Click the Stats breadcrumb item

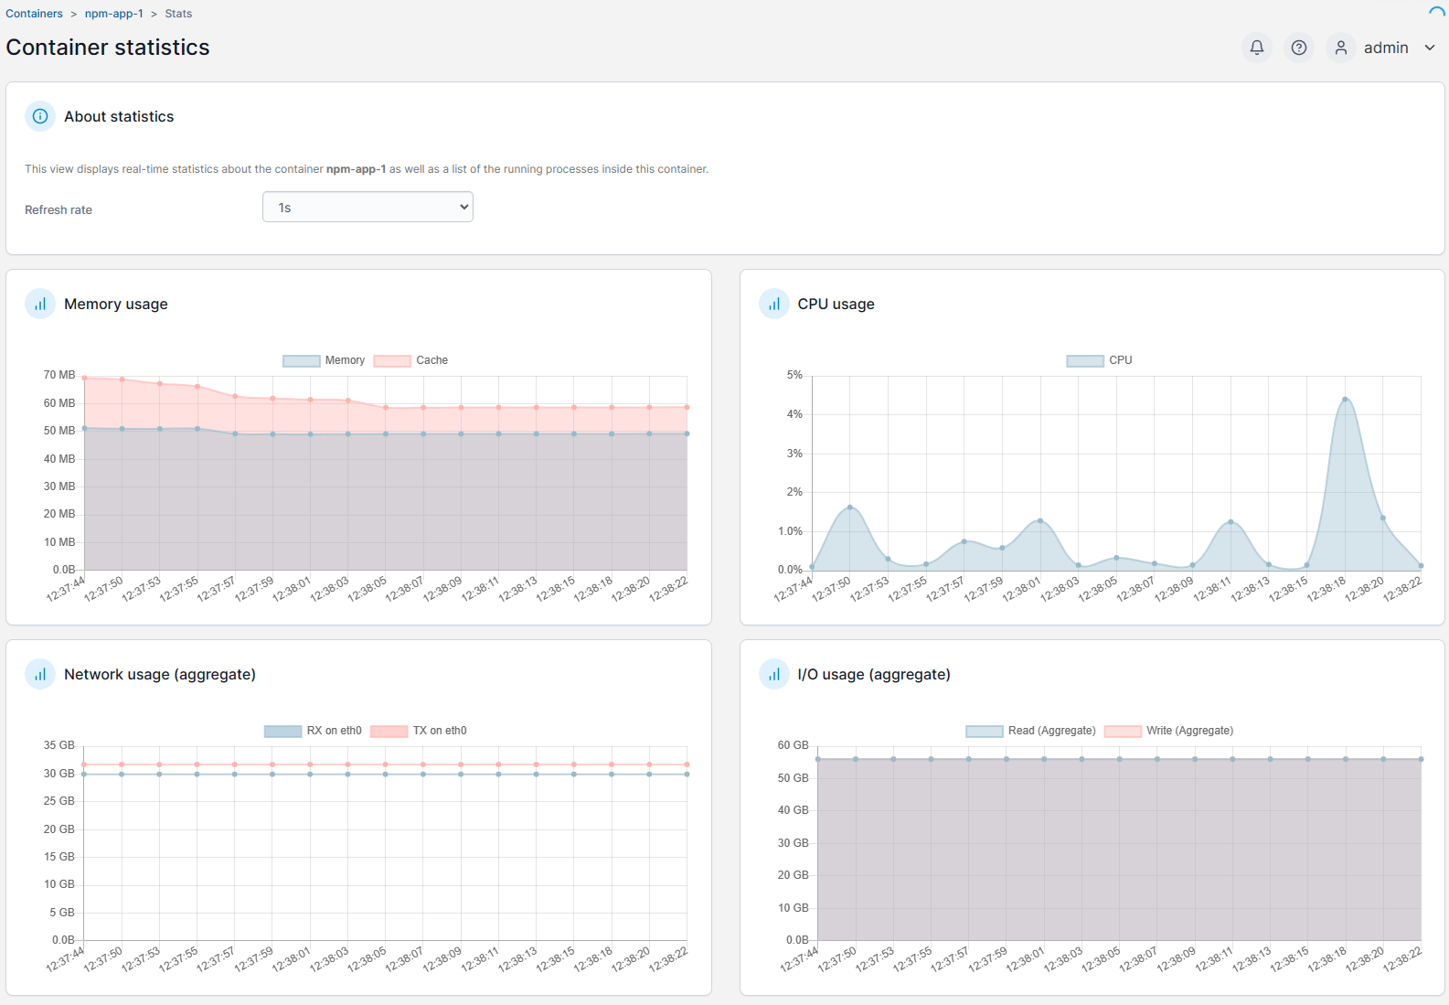coord(178,14)
